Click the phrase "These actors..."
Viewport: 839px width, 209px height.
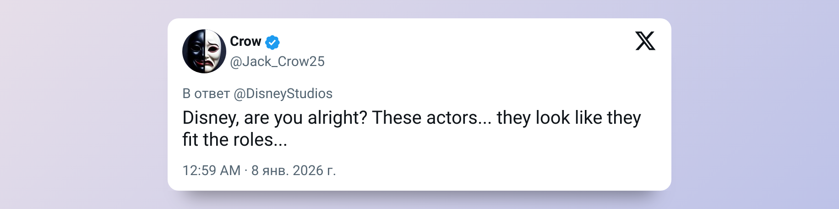[x=431, y=118]
